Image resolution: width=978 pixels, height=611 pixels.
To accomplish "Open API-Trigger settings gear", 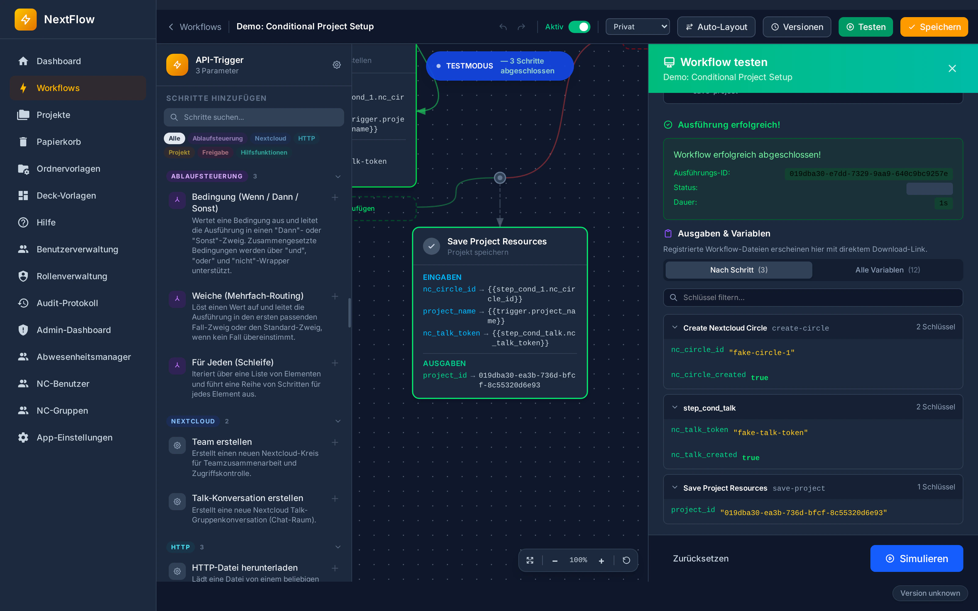I will pos(336,65).
